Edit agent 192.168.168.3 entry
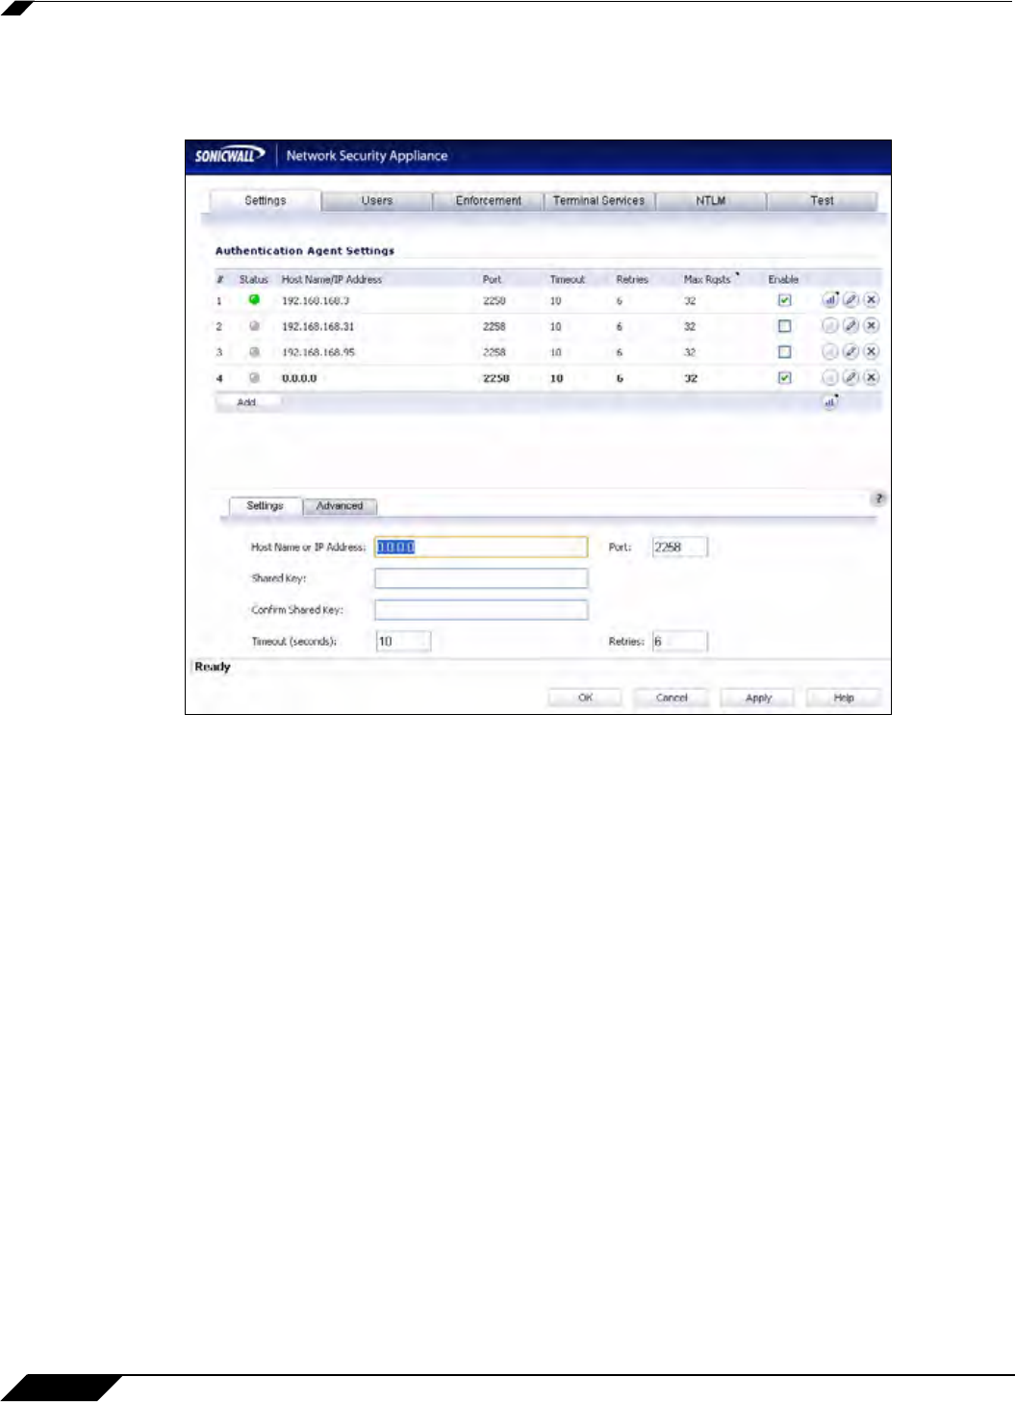The width and height of the screenshot is (1015, 1402). (850, 300)
